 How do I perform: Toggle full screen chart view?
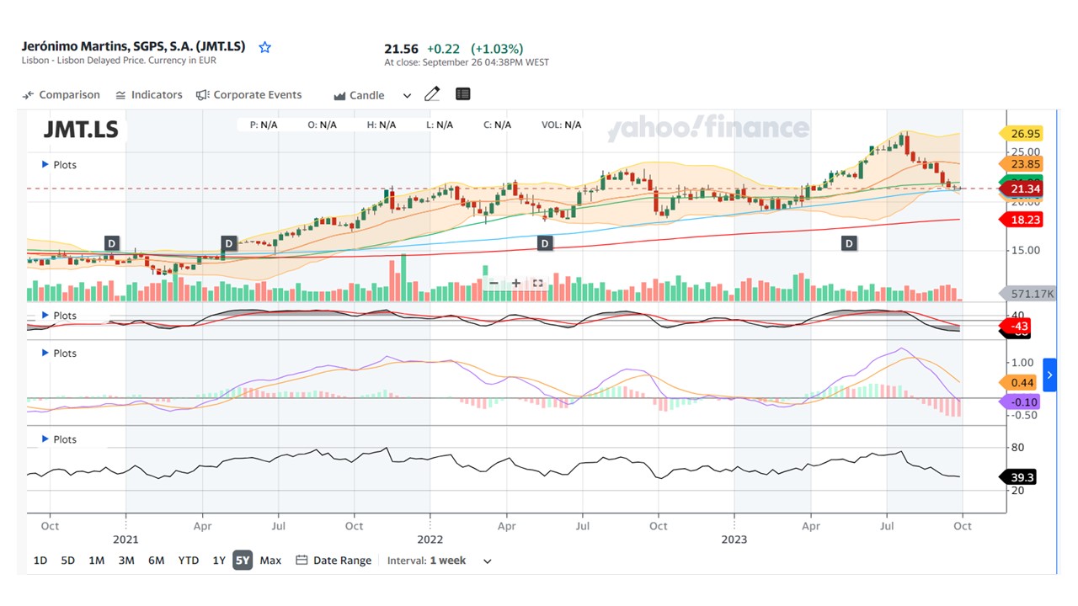click(x=537, y=283)
